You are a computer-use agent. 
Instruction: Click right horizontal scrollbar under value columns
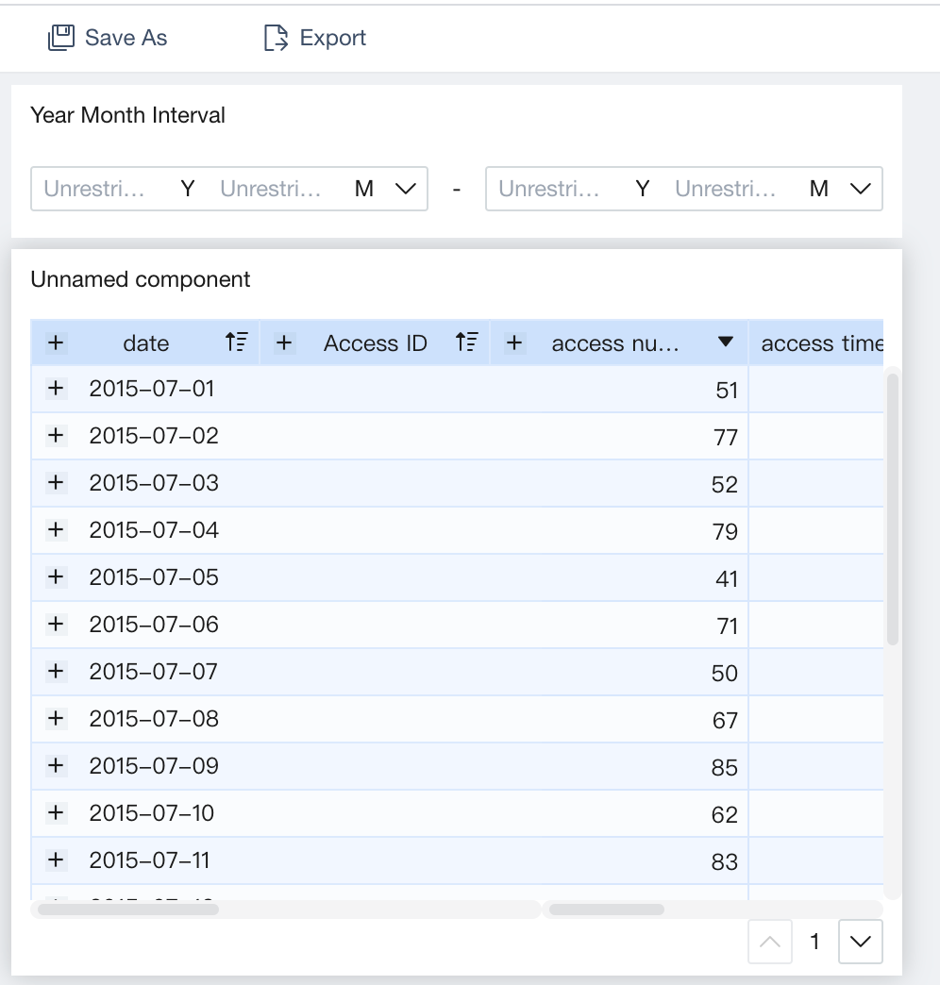pos(606,909)
